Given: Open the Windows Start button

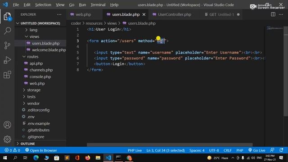Looking at the screenshot, I should 5,158.
